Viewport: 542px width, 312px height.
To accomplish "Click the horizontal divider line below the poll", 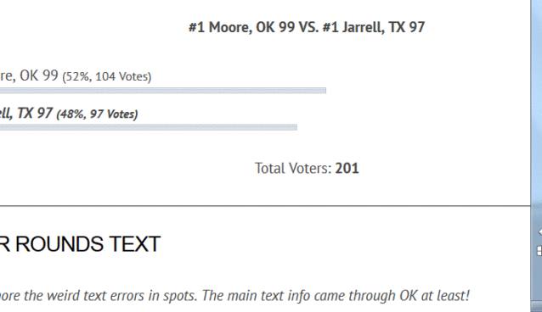I will coord(265,206).
